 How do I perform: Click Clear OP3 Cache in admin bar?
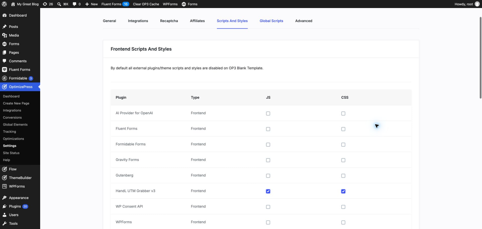146,4
